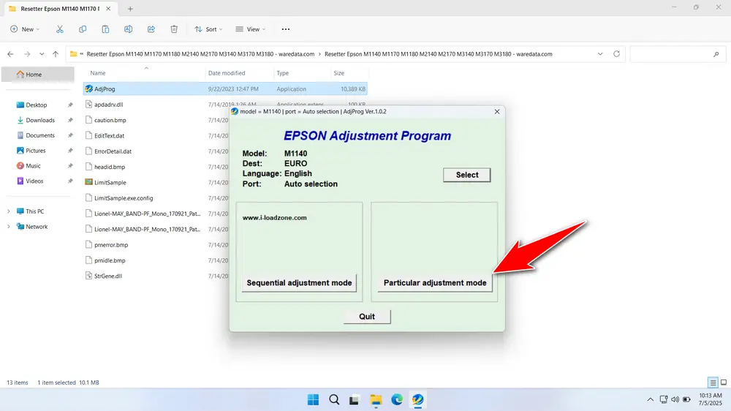Expand the This PC tree node

[x=9, y=211]
